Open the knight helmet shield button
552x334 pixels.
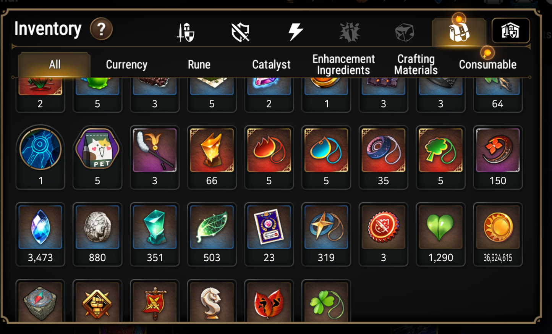(511, 31)
